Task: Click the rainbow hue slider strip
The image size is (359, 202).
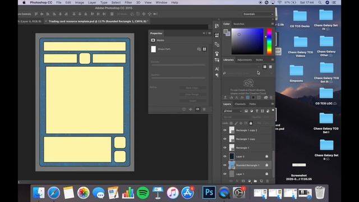Action: pos(269,42)
